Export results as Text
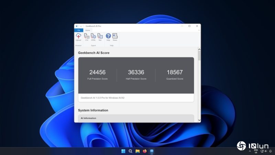This screenshot has width=275, height=155. pyautogui.click(x=100, y=37)
